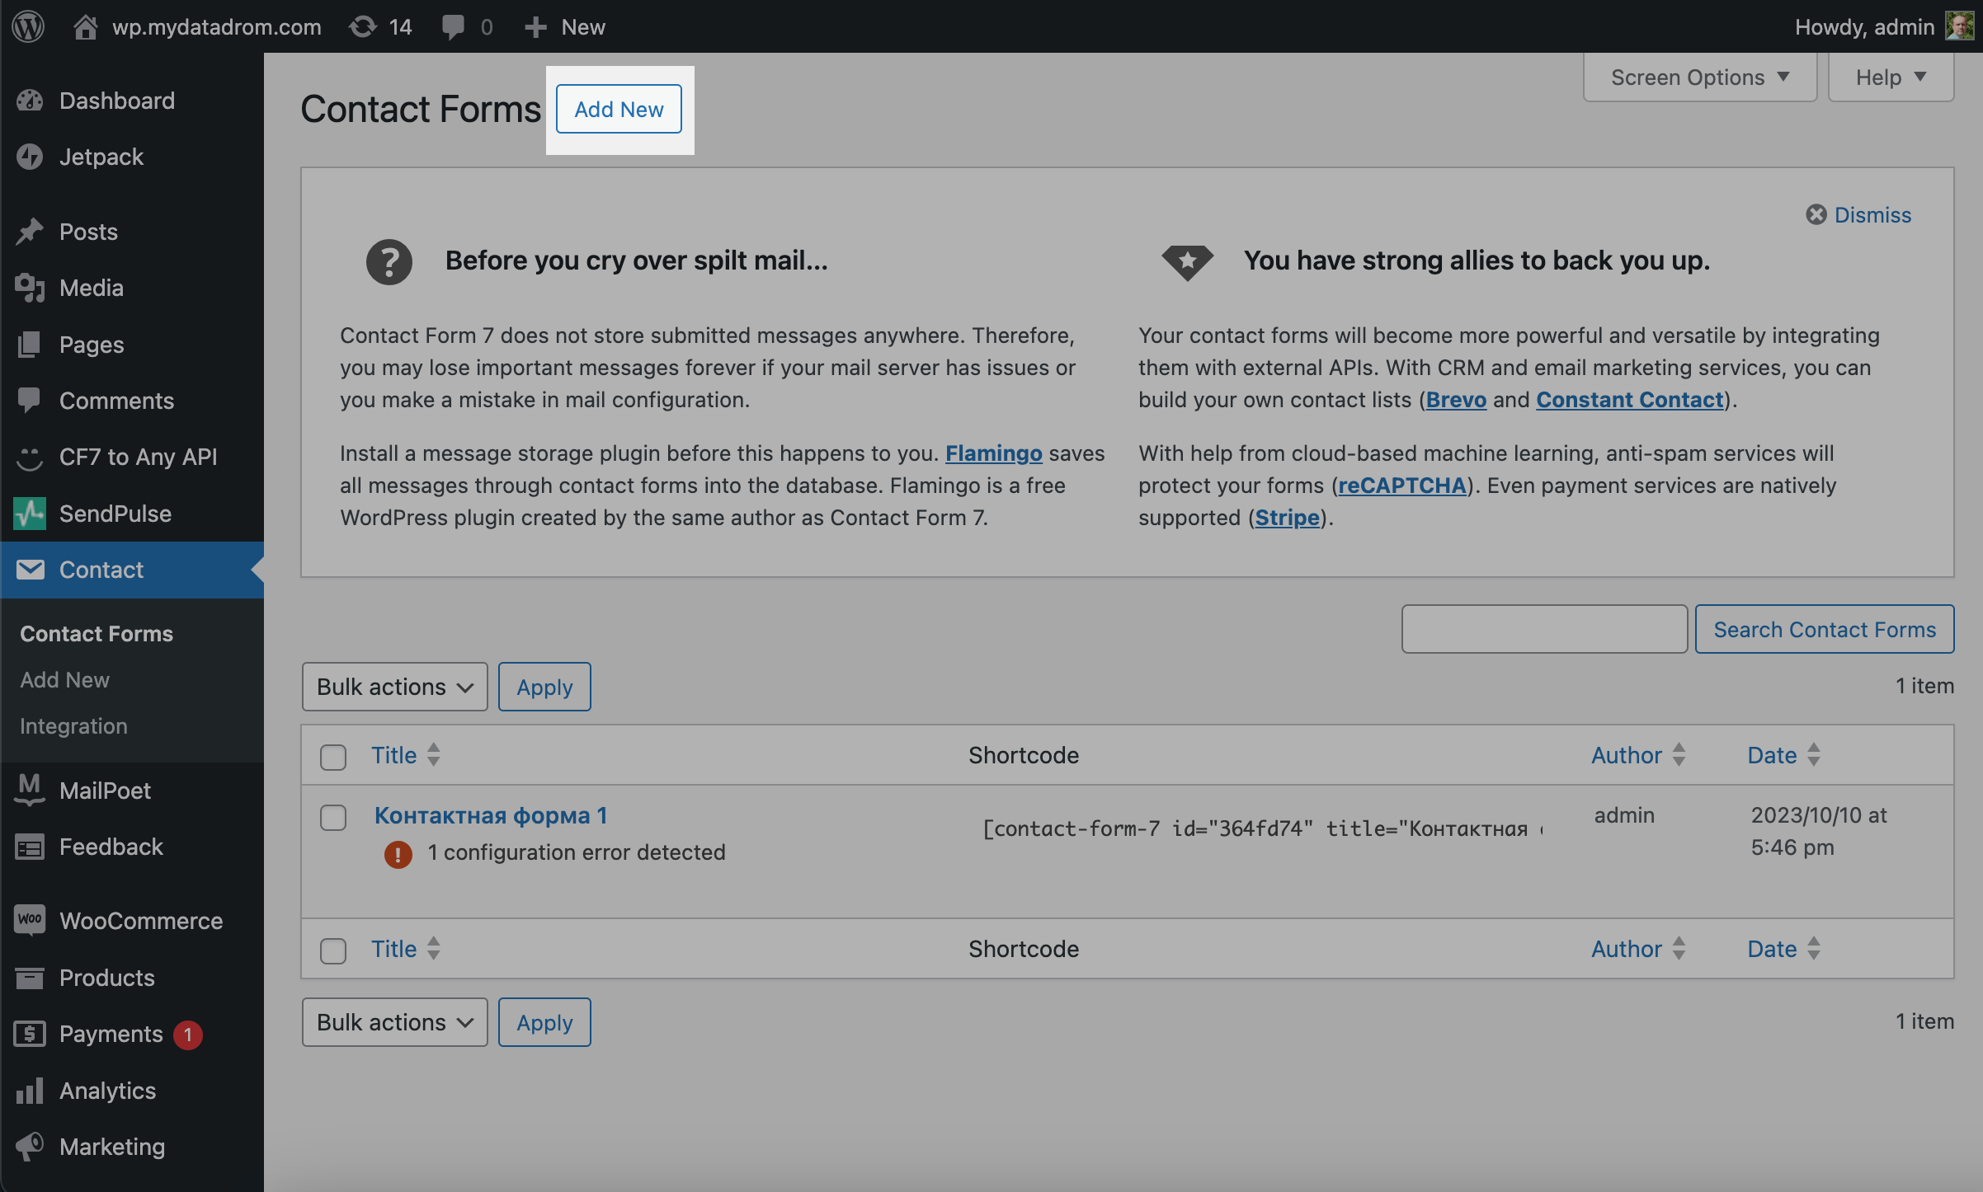Expand the Help dropdown tab
Image resolution: width=1983 pixels, height=1192 pixels.
(x=1891, y=77)
